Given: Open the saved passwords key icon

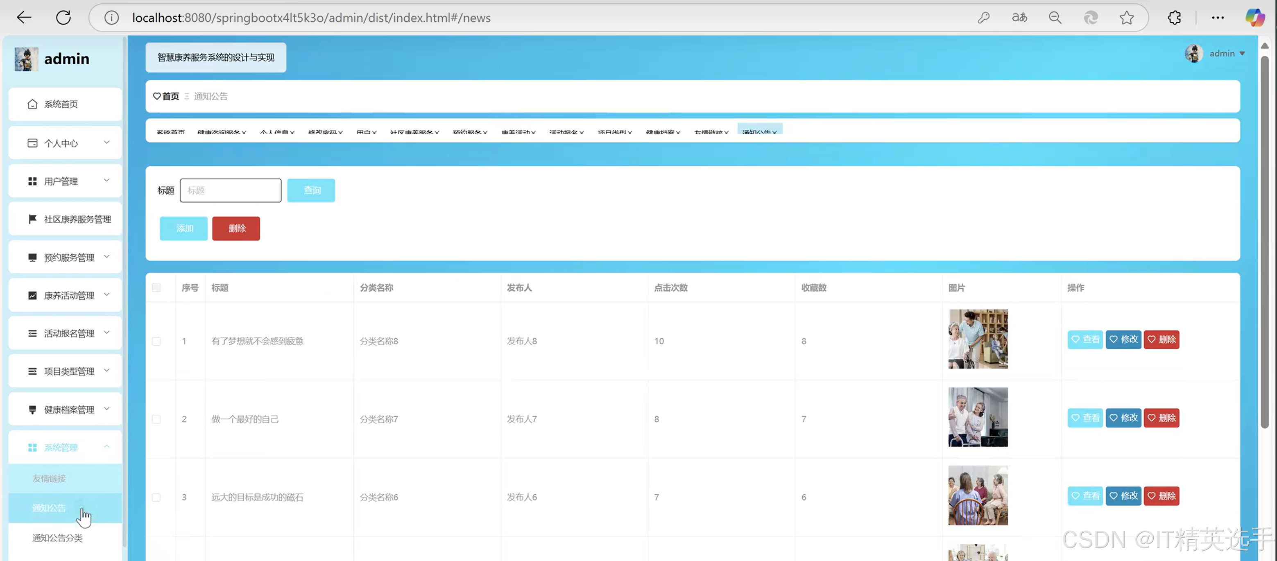Looking at the screenshot, I should click(x=983, y=18).
